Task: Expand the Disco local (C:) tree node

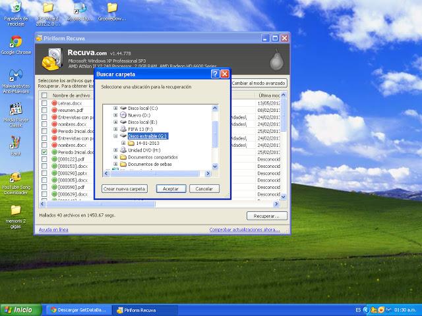Action: pyautogui.click(x=115, y=107)
